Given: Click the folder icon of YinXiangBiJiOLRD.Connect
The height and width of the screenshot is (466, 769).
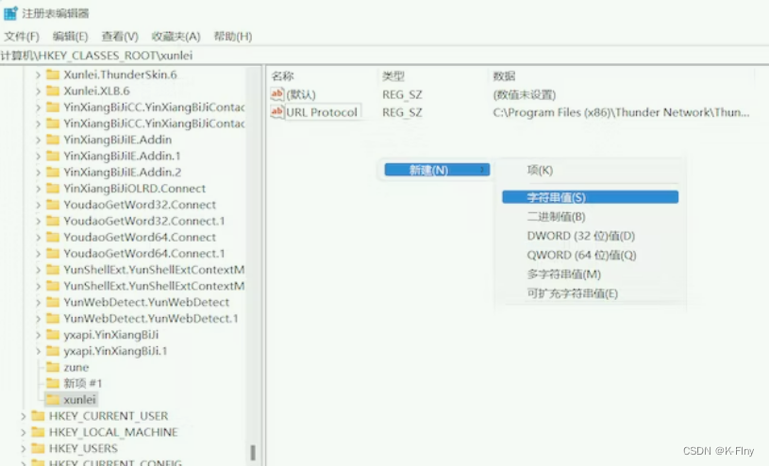Looking at the screenshot, I should click(53, 189).
